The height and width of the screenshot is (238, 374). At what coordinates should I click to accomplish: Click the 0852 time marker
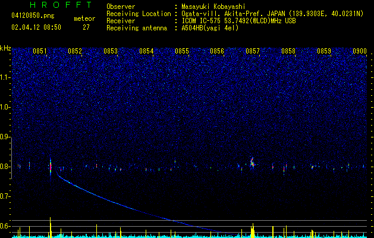[75, 51]
